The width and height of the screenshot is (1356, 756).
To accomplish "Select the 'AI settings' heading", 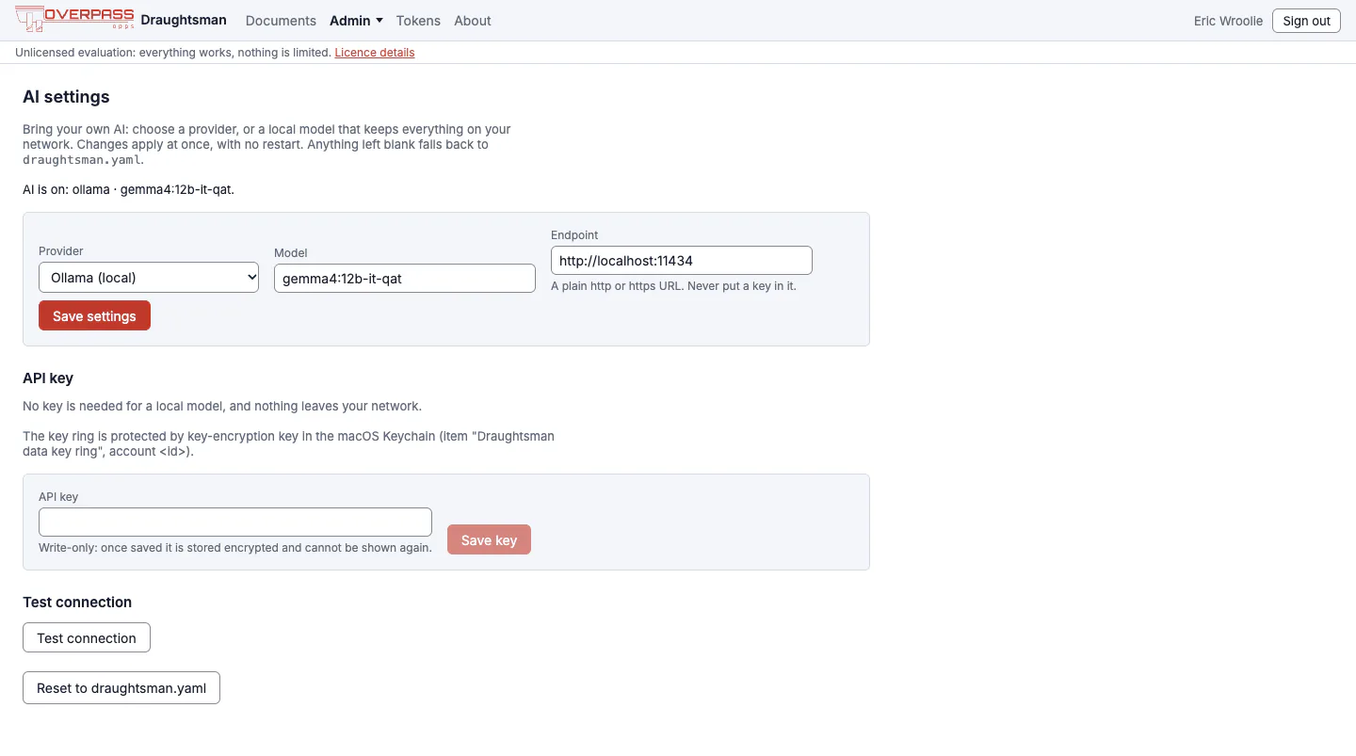I will click(66, 97).
